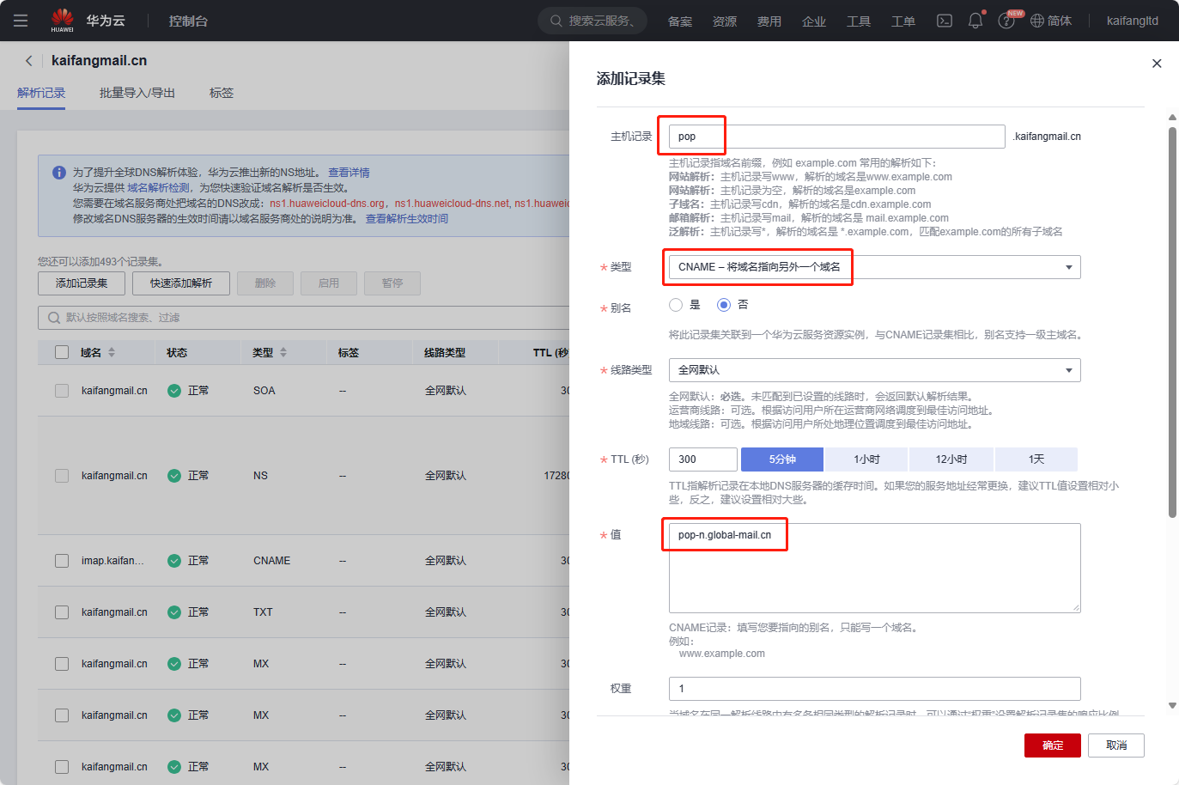Open the line type 全网默认 dropdown
Viewport: 1179px width, 785px height.
(x=874, y=370)
